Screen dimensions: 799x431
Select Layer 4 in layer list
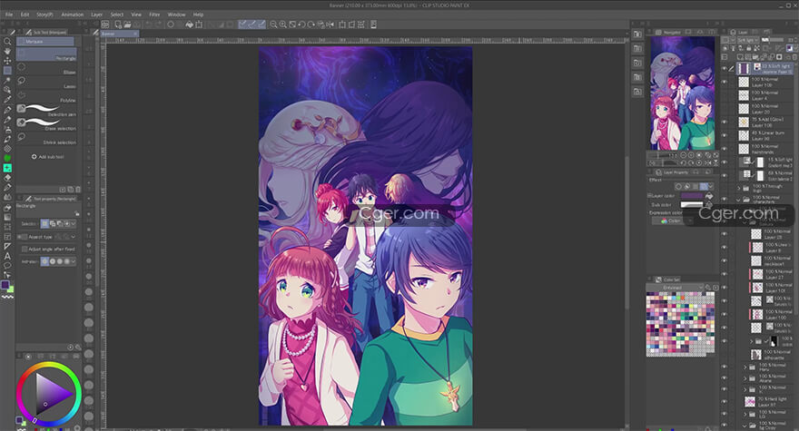pos(764,95)
